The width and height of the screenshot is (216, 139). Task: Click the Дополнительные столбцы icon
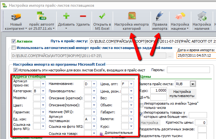pyautogui.click(x=102, y=134)
